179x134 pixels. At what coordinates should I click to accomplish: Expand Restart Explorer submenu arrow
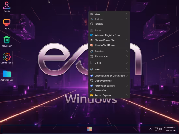pos(127,95)
